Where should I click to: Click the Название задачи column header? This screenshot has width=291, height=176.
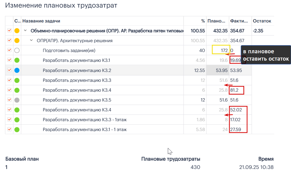[41, 21]
